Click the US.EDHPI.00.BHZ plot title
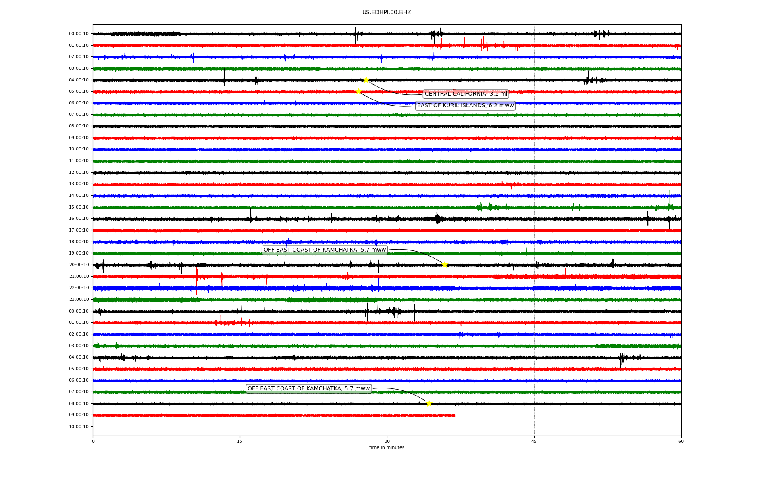 tap(387, 13)
